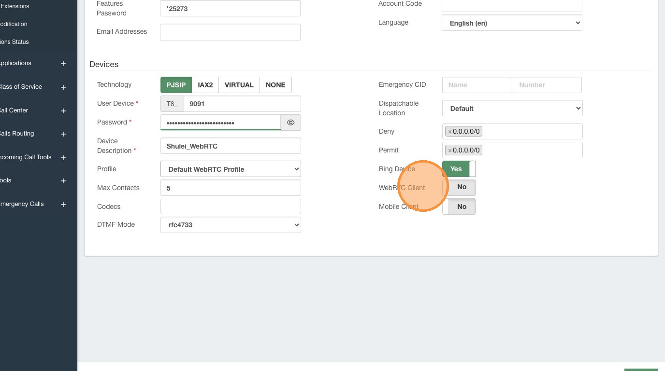Expand Applications menu with plus icon
The image size is (665, 371).
click(x=63, y=64)
